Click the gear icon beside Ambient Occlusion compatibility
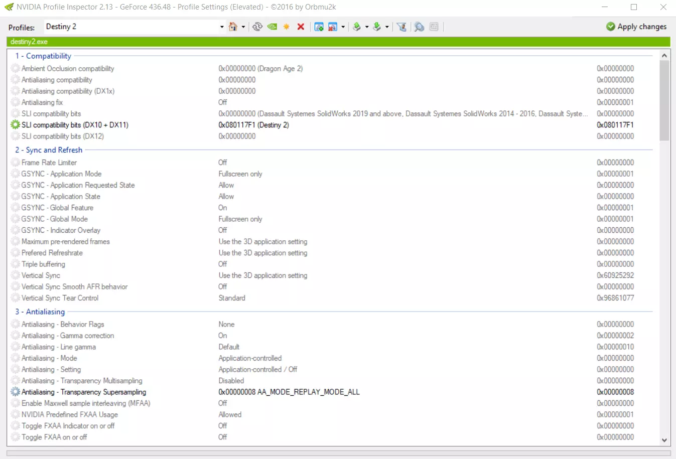 [x=16, y=68]
